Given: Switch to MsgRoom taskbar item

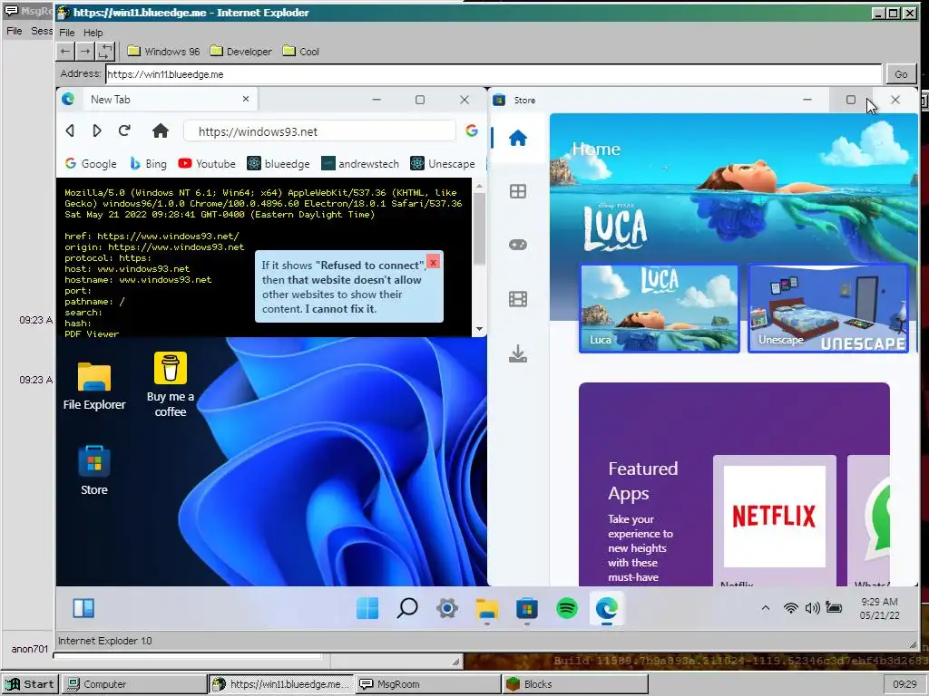Looking at the screenshot, I should 428,684.
